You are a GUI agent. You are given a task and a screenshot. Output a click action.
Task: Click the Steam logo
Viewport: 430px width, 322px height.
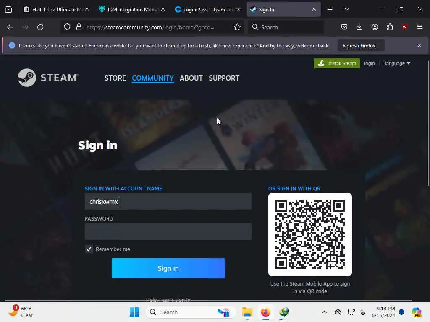[x=48, y=78]
